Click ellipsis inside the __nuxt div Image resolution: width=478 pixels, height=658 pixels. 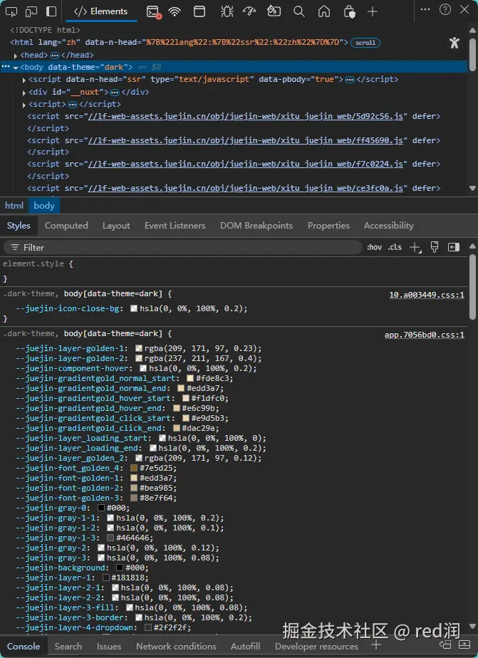[115, 93]
